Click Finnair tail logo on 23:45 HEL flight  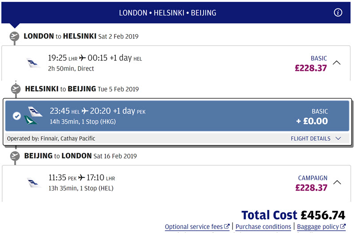point(35,112)
